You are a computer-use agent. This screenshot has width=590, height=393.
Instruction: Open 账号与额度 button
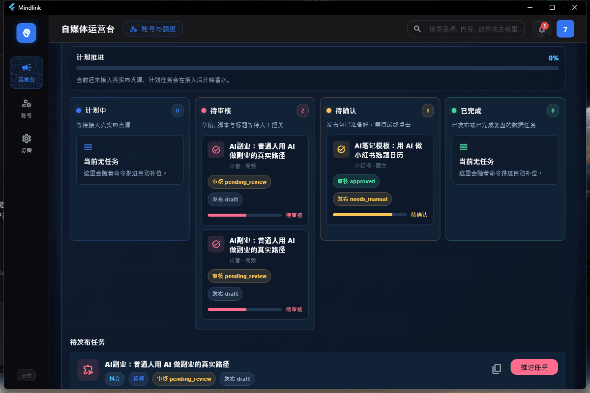tap(153, 29)
